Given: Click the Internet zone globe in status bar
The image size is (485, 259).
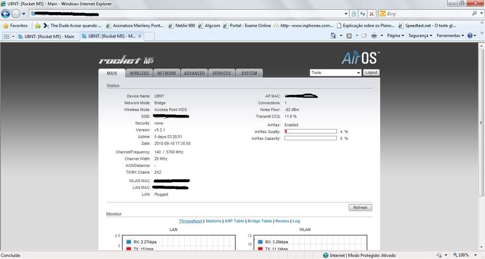Looking at the screenshot, I should 326,255.
